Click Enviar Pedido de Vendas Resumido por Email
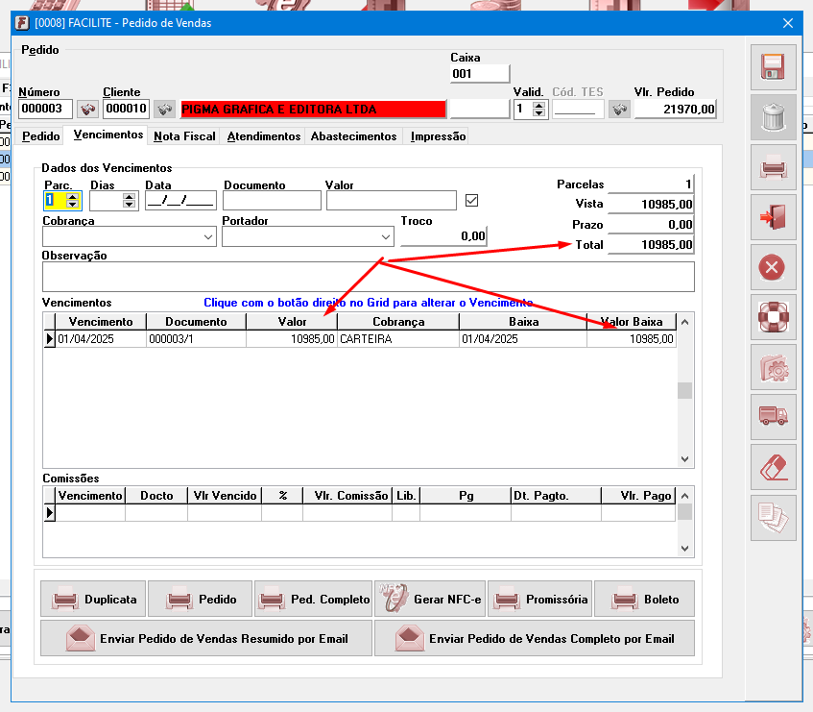The height and width of the screenshot is (712, 813). point(206,638)
